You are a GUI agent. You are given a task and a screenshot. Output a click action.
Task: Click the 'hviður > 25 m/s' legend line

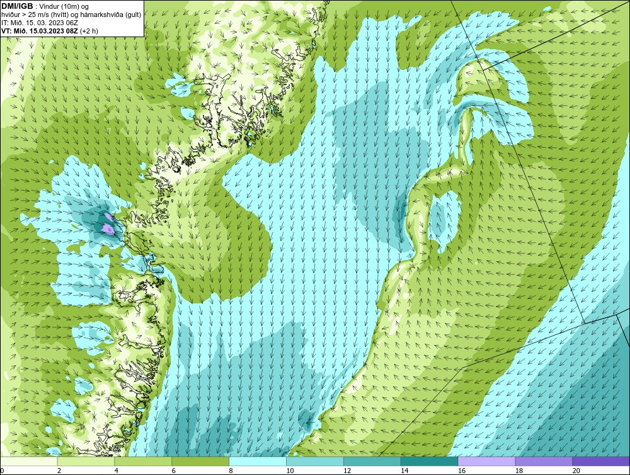tap(71, 15)
